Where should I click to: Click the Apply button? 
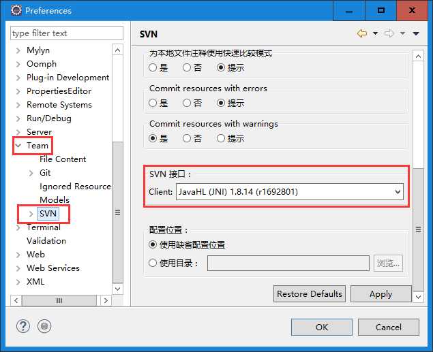click(x=380, y=294)
